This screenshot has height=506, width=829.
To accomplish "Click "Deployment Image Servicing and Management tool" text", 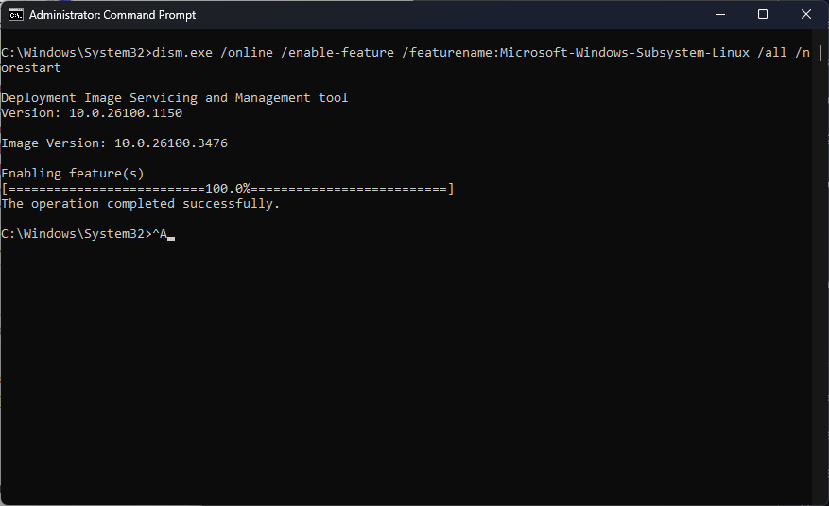I will (x=175, y=98).
